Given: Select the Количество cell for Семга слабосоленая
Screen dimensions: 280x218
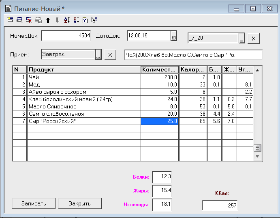Looking at the screenshot, I should pyautogui.click(x=160, y=114).
